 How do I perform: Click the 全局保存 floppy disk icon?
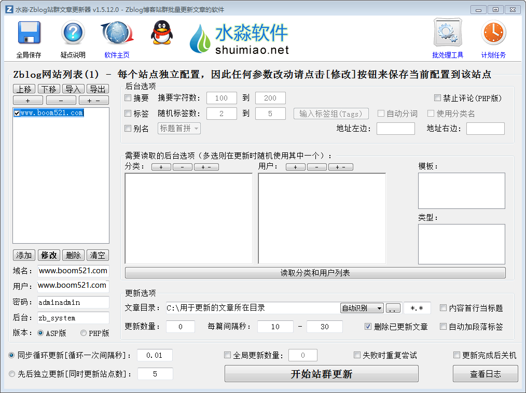click(29, 33)
